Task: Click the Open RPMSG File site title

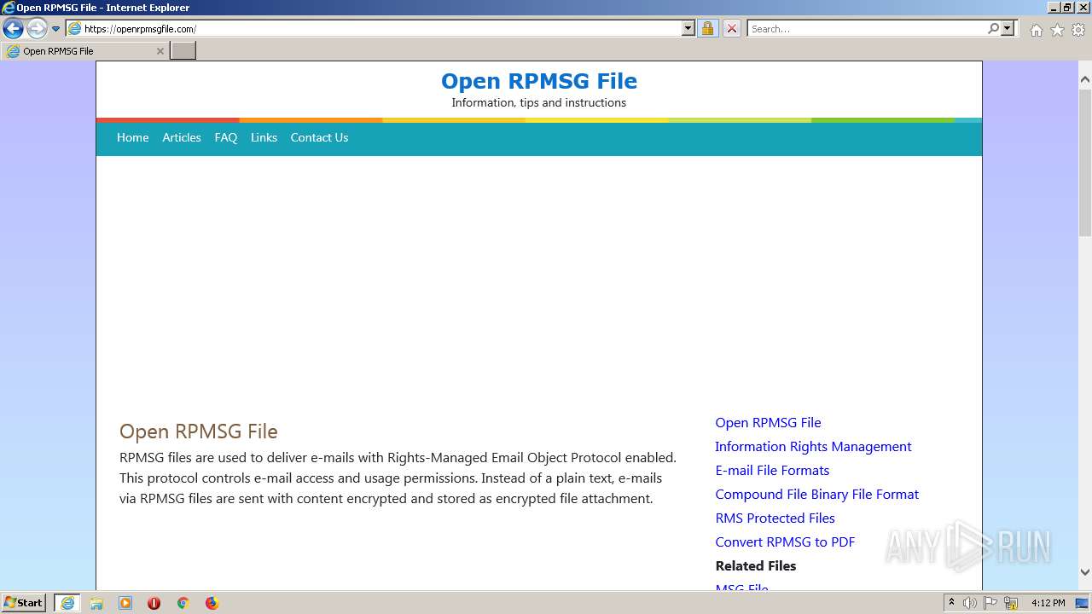Action: click(x=539, y=81)
